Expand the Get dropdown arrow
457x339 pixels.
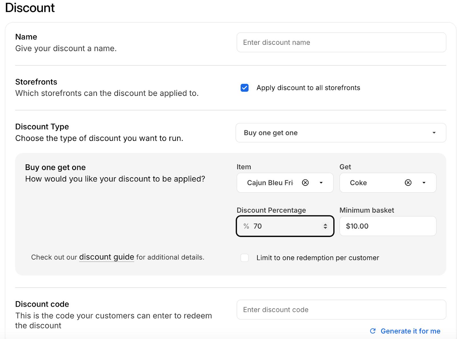pos(424,183)
